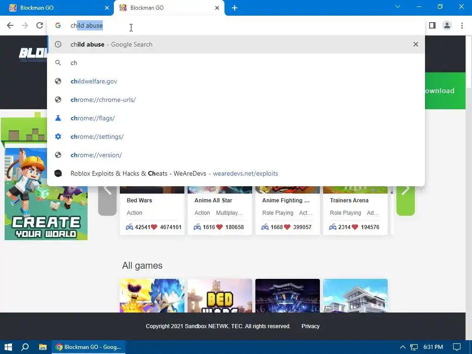472x354 pixels.
Task: Click the browser forward arrow
Action: (25, 26)
